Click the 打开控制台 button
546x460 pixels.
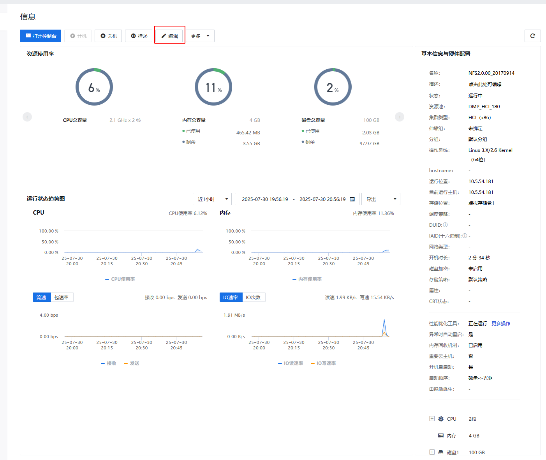click(41, 36)
